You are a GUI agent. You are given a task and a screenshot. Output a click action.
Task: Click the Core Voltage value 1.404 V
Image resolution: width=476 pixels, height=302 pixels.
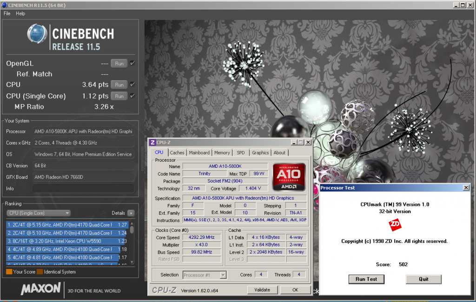click(253, 188)
